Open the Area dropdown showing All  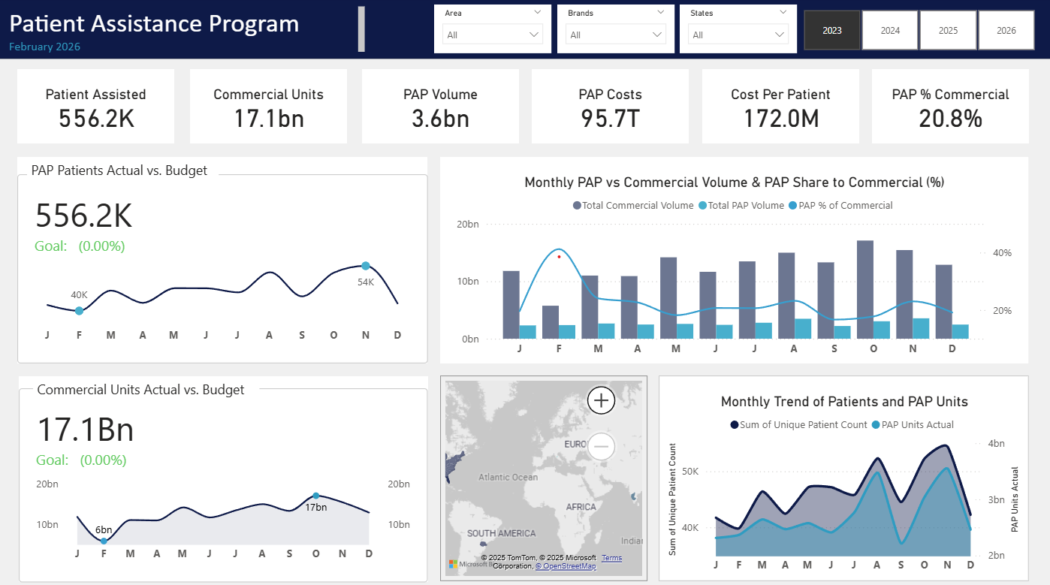(493, 35)
